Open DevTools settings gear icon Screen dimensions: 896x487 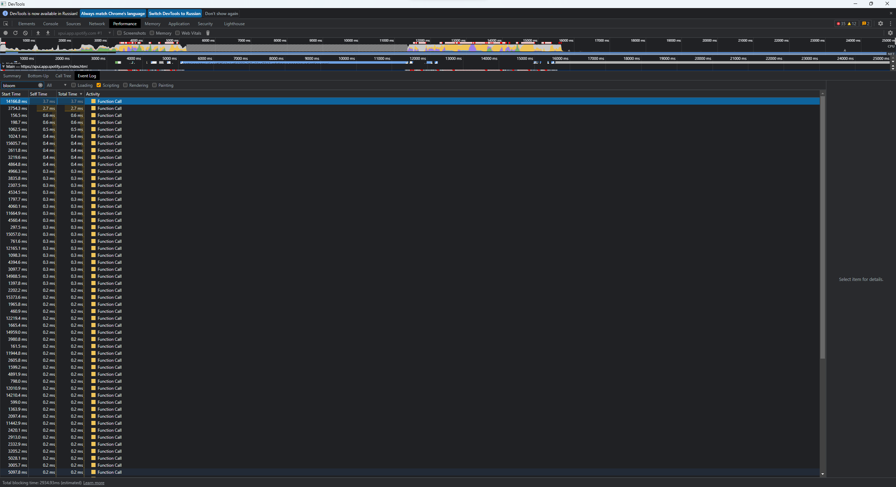[881, 23]
